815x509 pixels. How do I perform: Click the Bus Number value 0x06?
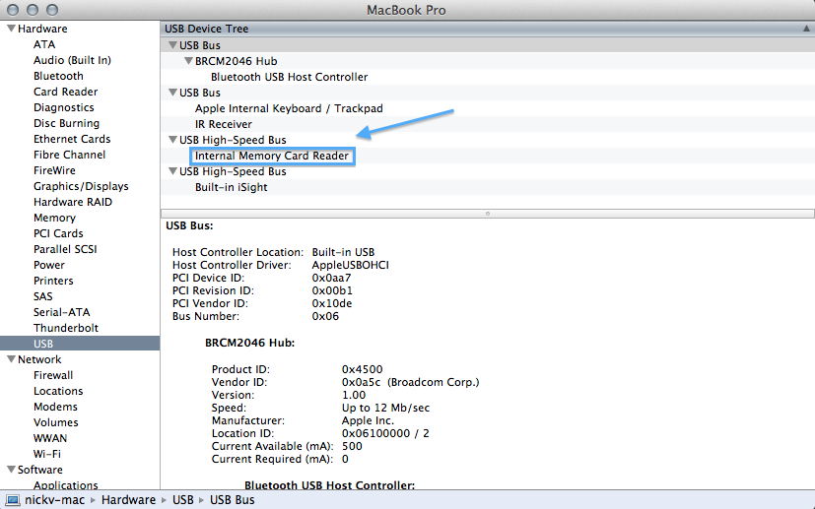[x=325, y=316]
